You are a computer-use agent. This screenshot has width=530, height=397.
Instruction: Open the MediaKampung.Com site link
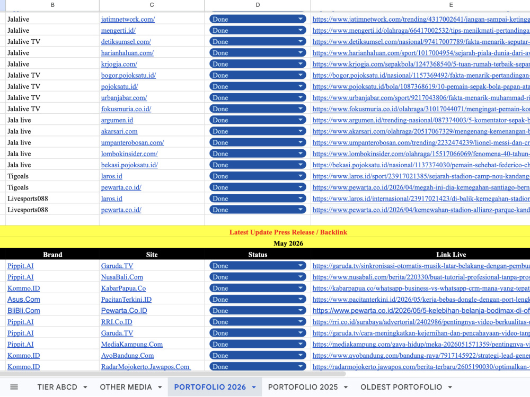tap(132, 344)
